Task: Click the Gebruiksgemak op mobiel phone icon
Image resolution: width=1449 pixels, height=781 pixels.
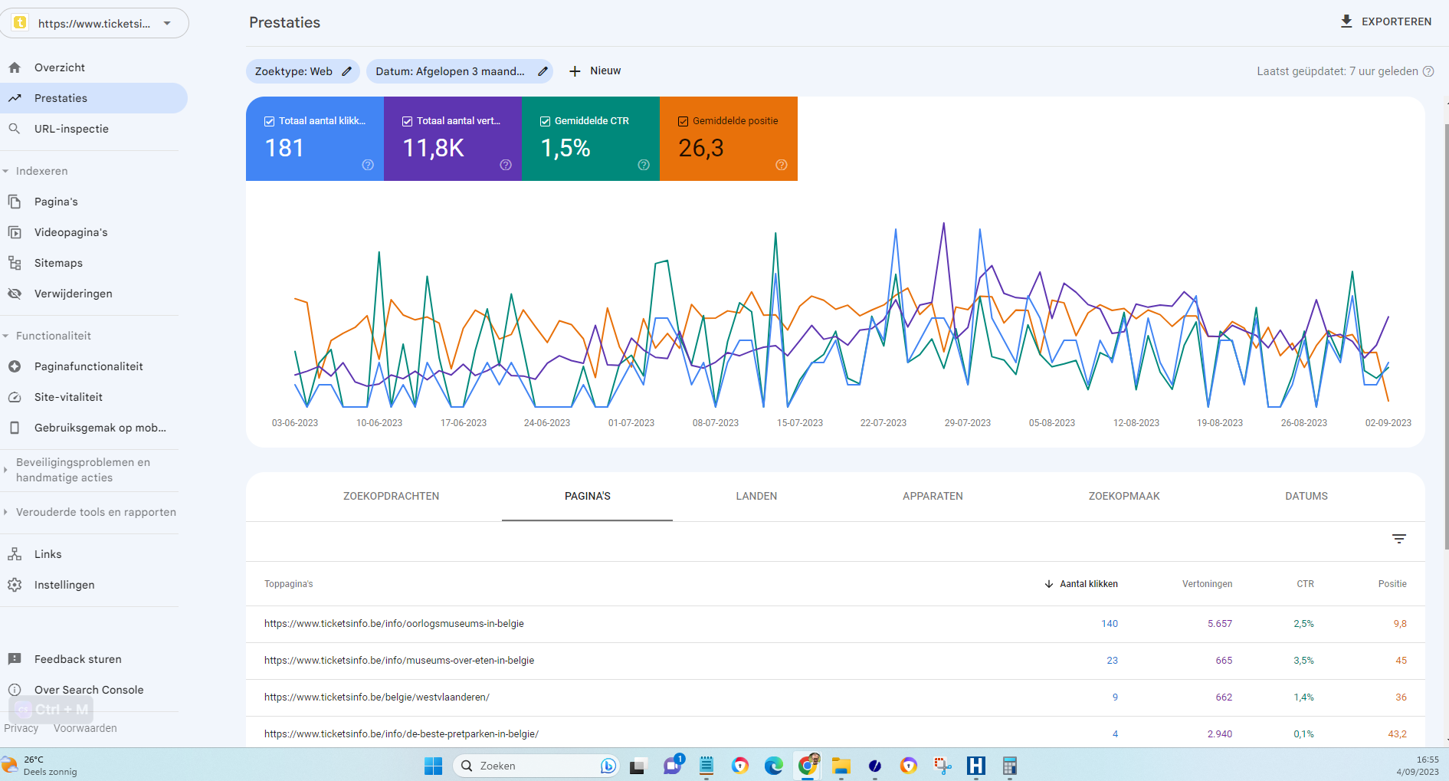Action: [x=15, y=428]
